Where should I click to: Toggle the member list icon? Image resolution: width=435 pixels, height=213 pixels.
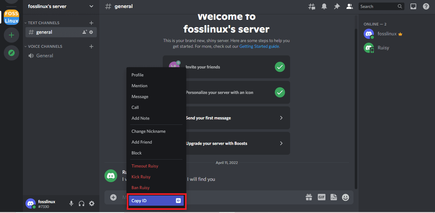[349, 6]
